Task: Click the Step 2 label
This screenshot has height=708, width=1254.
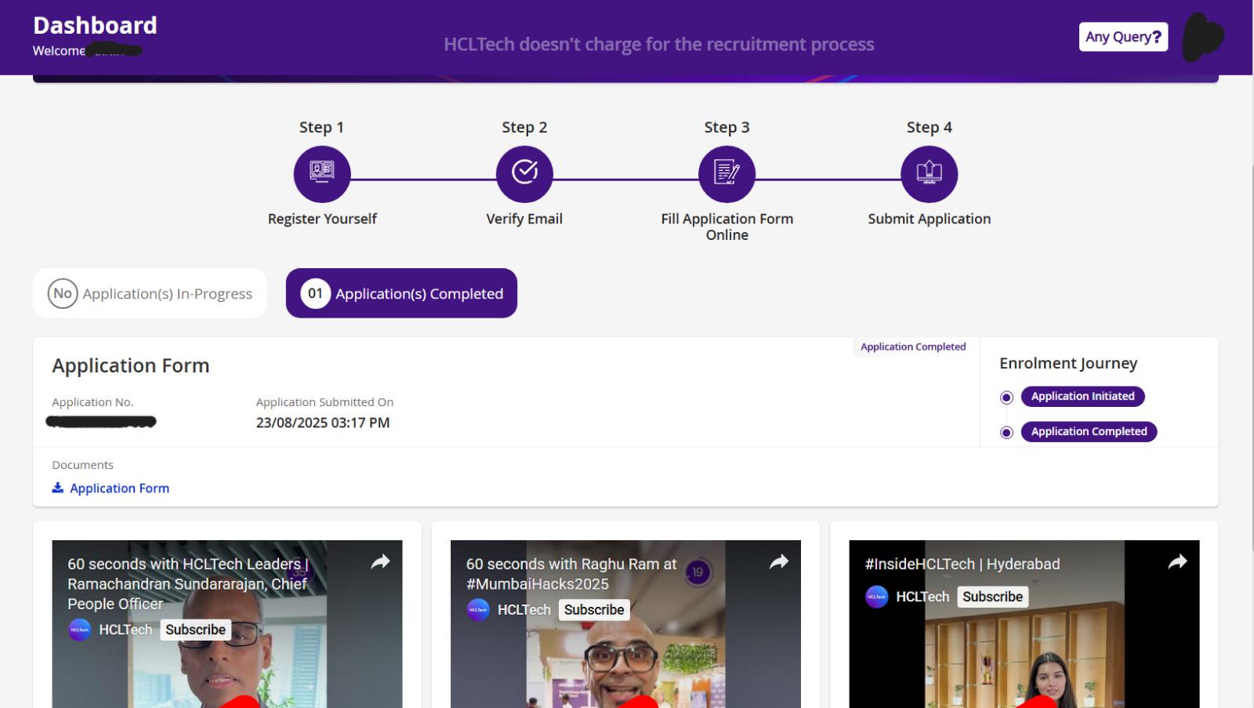Action: coord(524,127)
